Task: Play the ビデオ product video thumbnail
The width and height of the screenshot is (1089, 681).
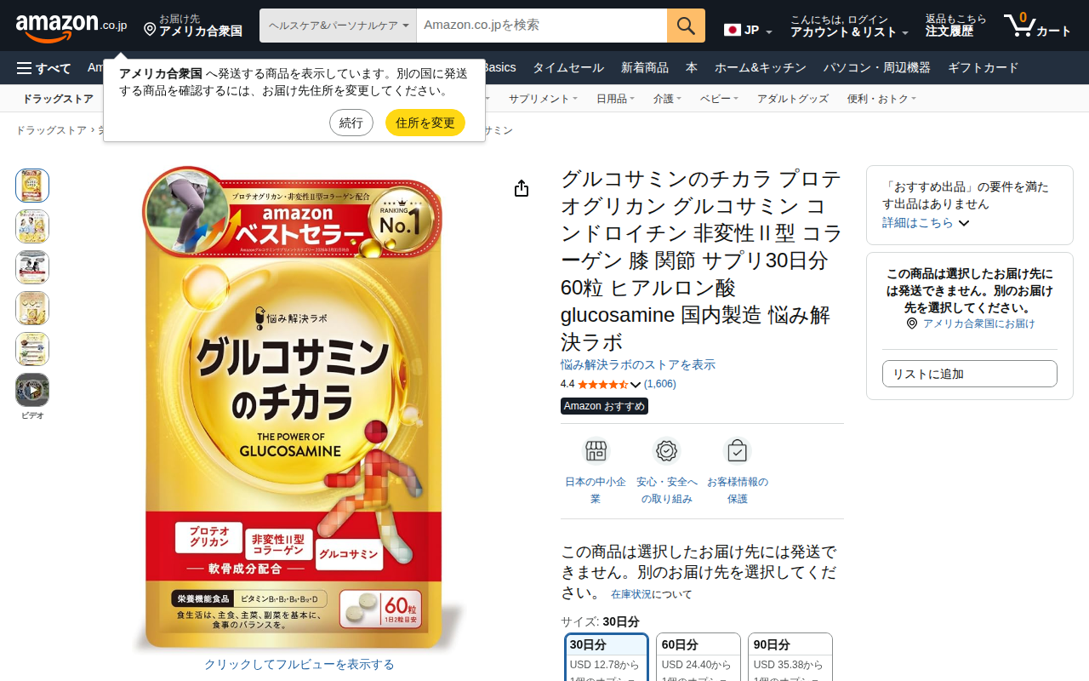Action: [32, 390]
